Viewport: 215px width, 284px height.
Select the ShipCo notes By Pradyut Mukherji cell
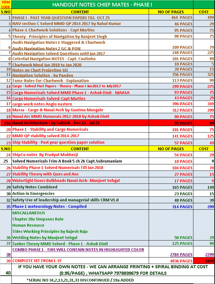45,154
